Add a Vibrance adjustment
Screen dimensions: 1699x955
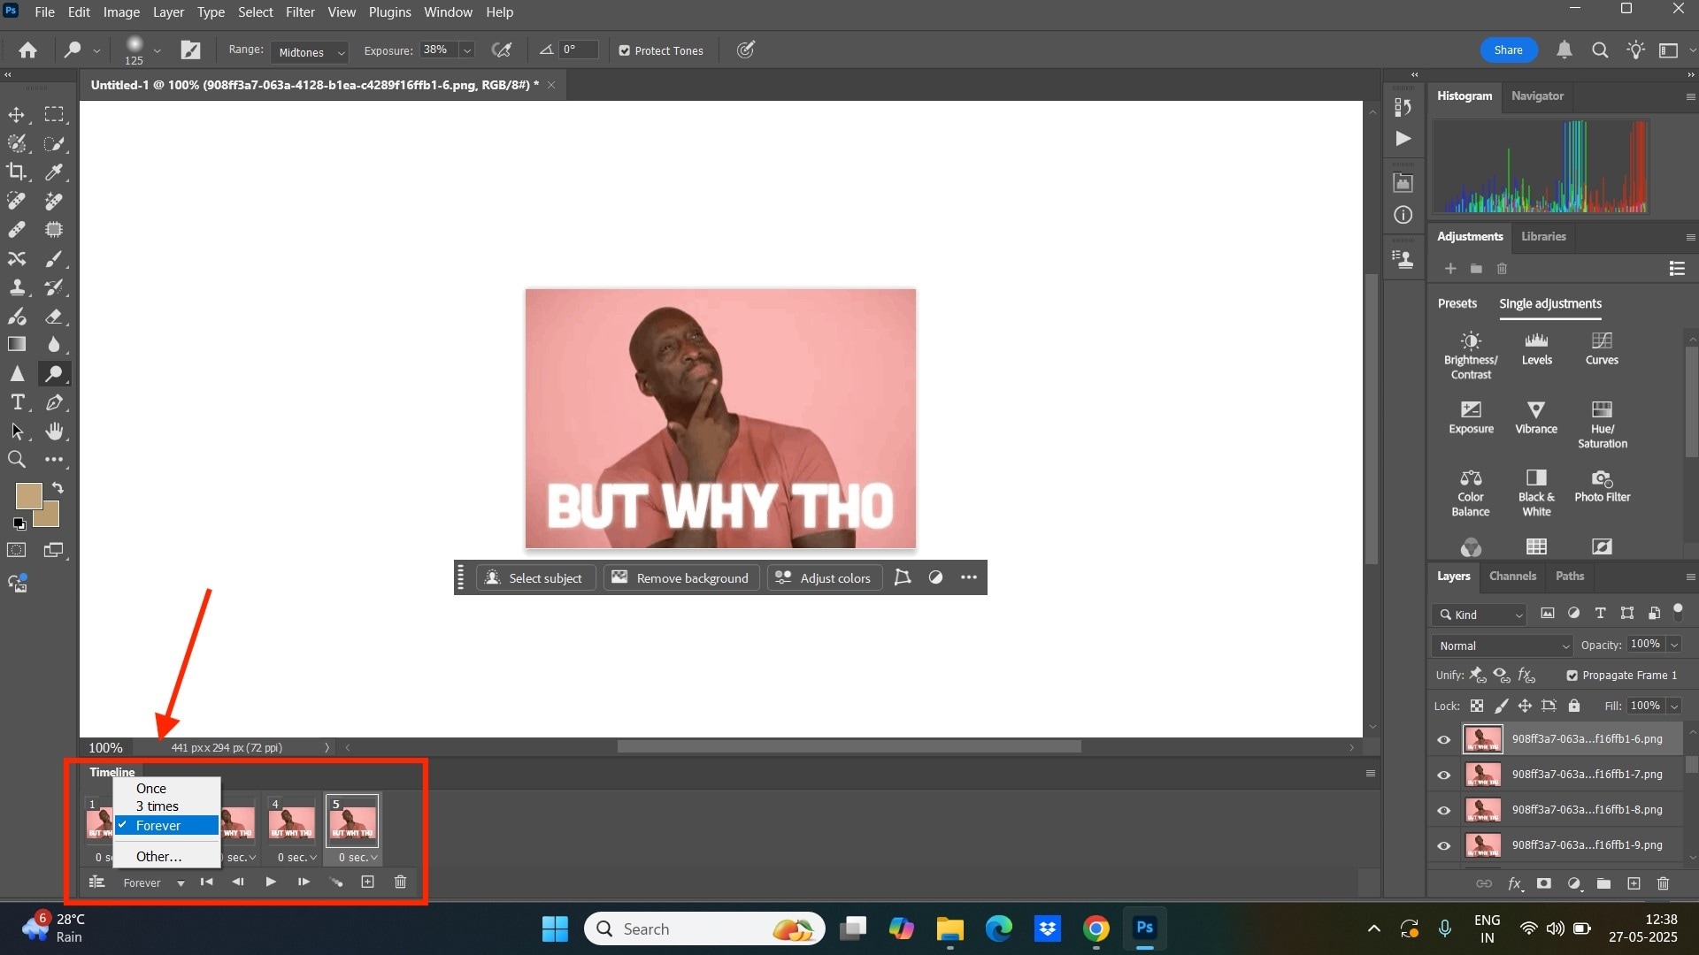pos(1536,417)
